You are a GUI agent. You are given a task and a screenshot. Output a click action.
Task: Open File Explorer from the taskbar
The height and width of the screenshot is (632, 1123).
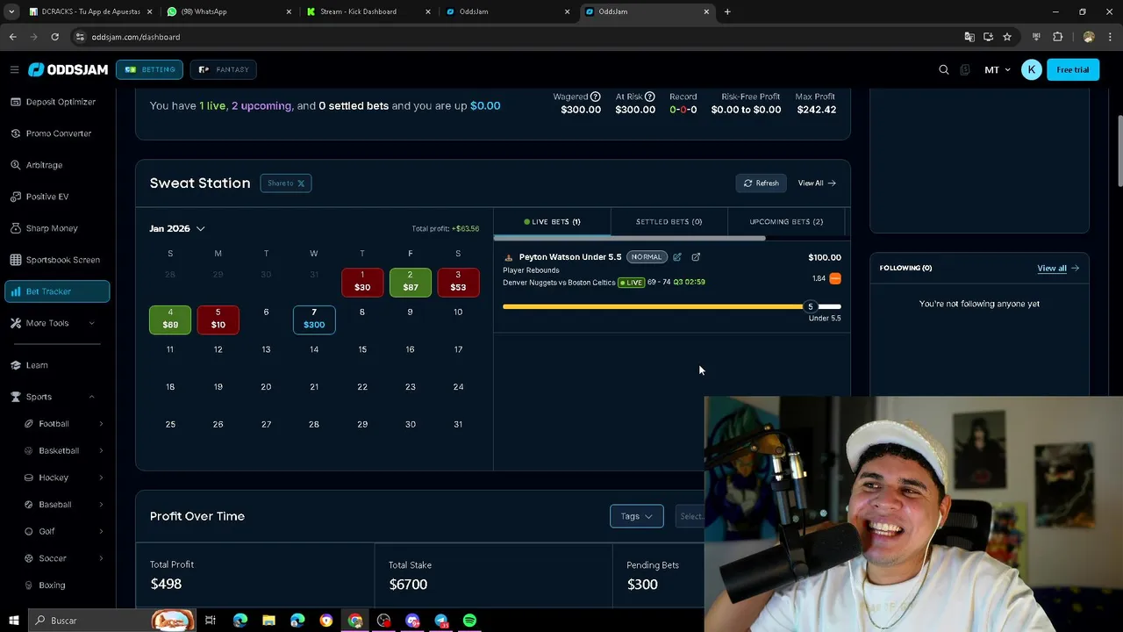point(268,621)
